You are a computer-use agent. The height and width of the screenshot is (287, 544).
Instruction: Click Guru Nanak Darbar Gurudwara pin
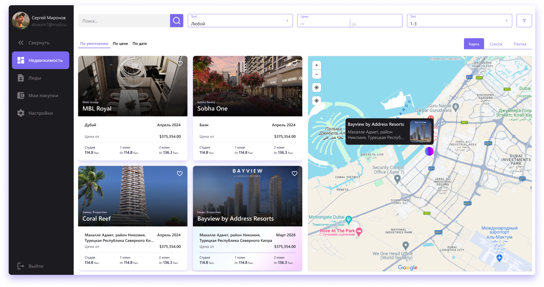tap(456, 107)
